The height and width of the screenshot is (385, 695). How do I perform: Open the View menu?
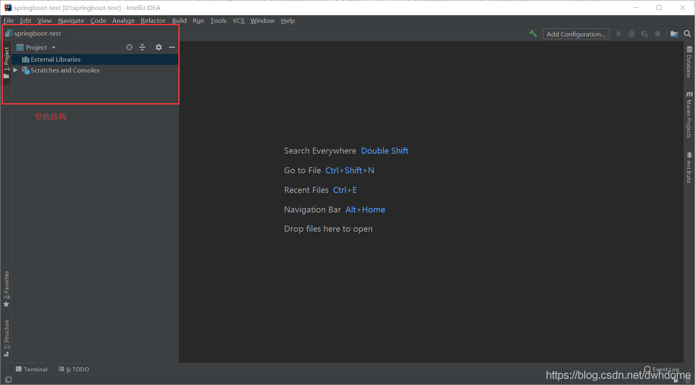coord(44,21)
